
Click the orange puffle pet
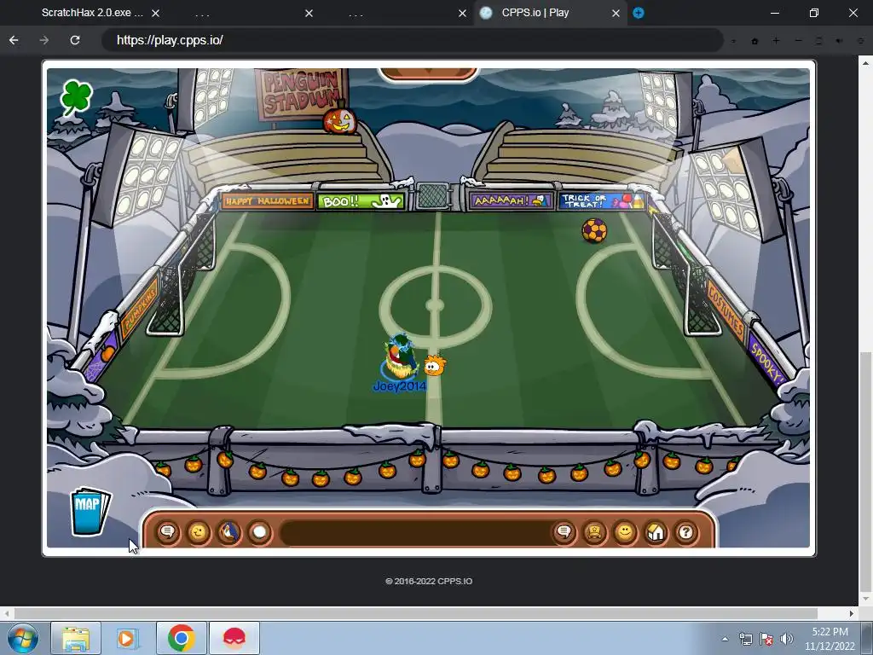[x=435, y=365]
